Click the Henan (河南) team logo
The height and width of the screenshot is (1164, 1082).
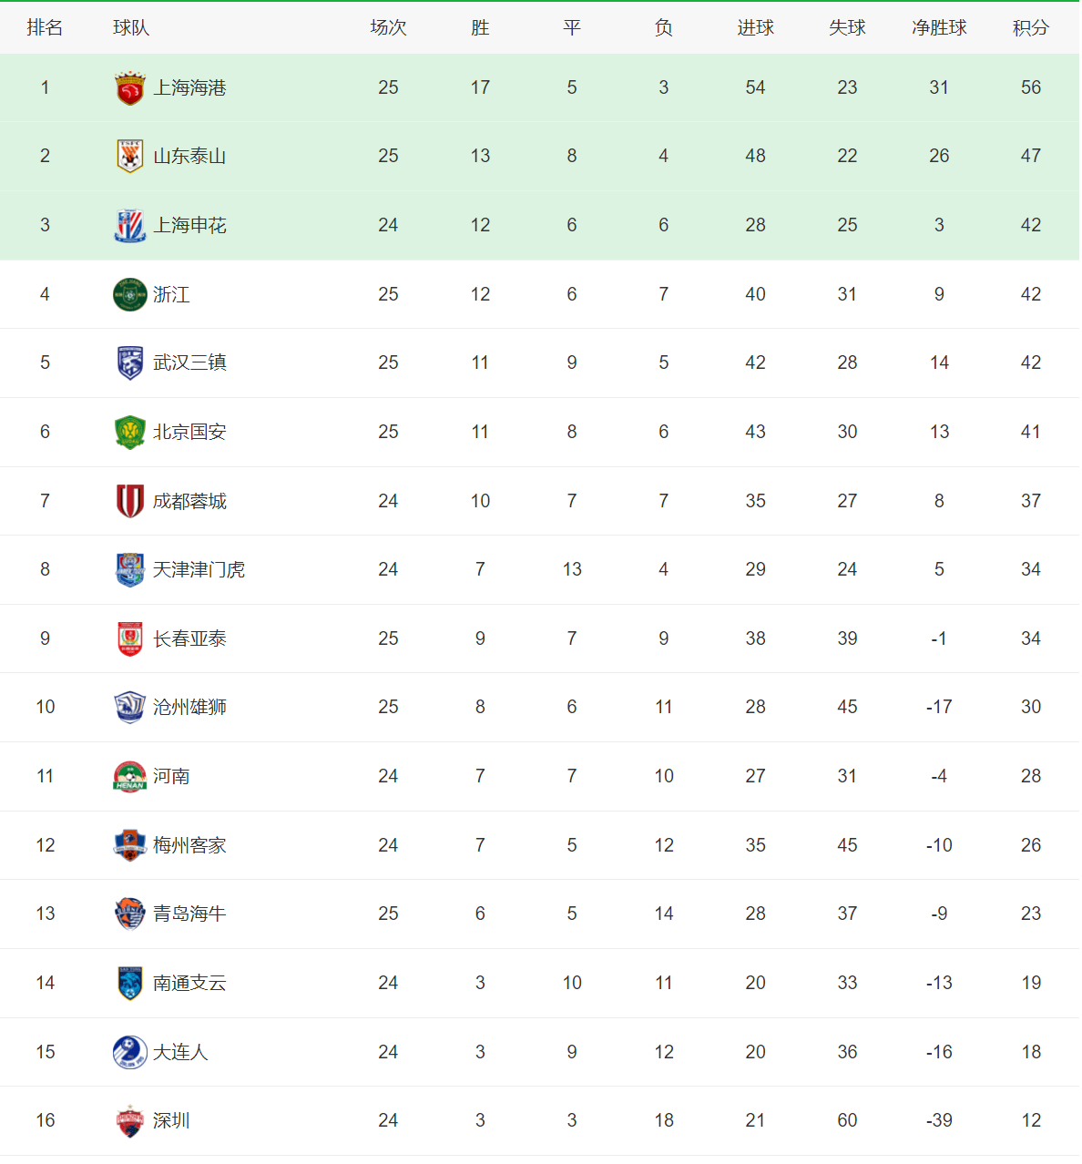(130, 777)
